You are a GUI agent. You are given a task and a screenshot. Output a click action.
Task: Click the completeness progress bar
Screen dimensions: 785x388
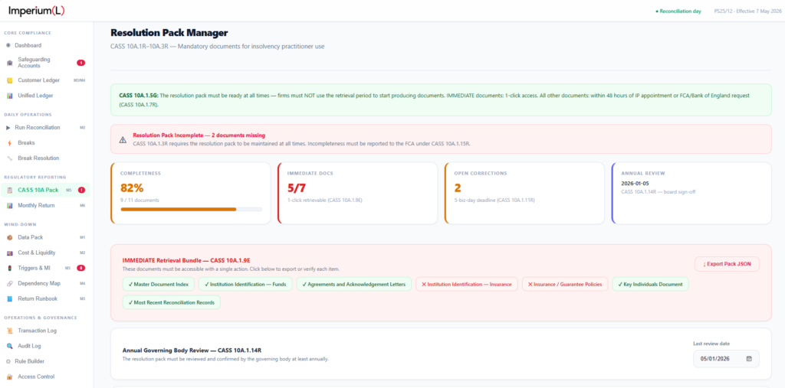191,209
